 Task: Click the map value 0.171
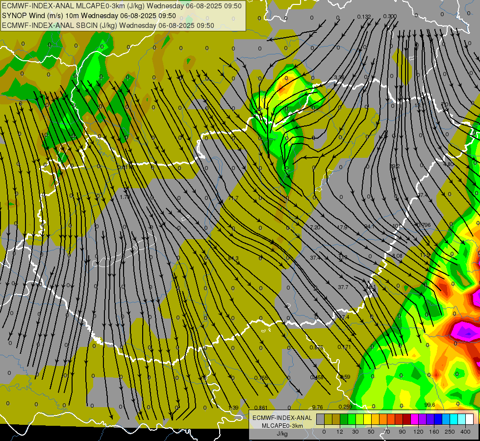point(344,347)
